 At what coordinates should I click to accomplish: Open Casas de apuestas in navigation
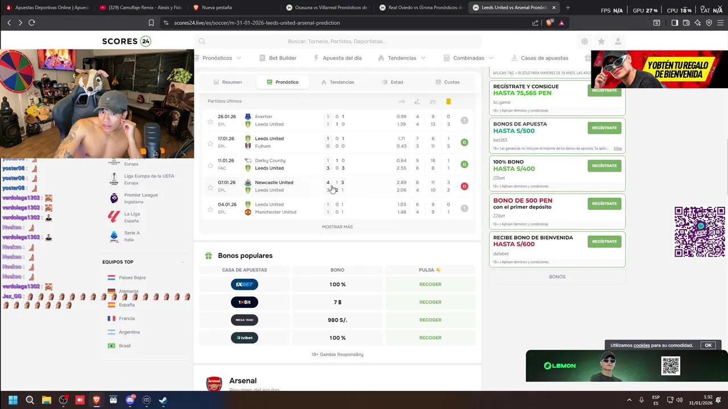tap(540, 58)
